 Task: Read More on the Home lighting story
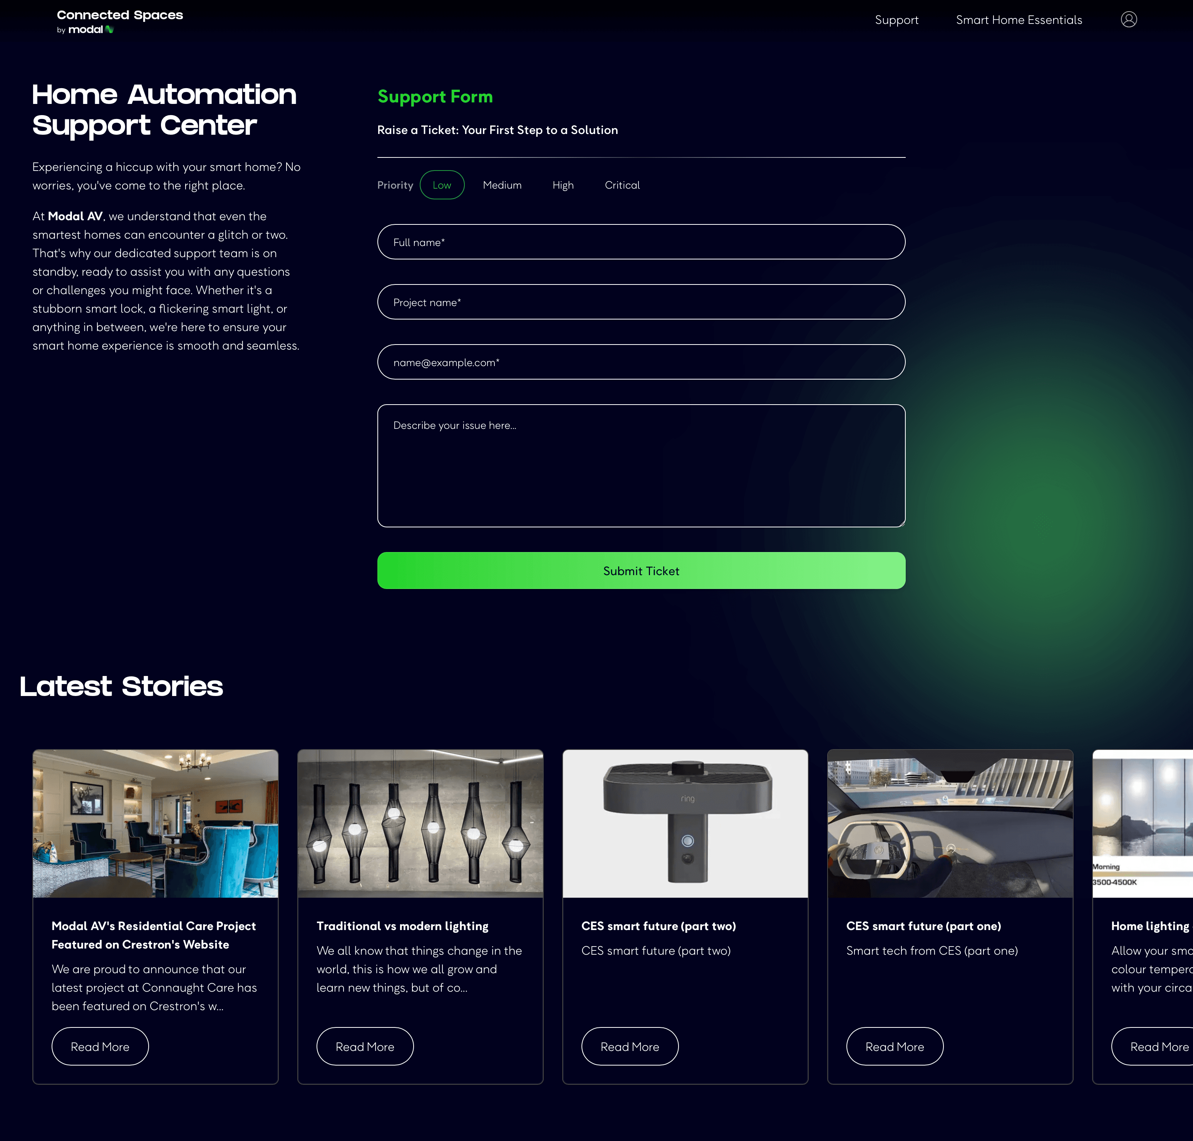1152,1047
